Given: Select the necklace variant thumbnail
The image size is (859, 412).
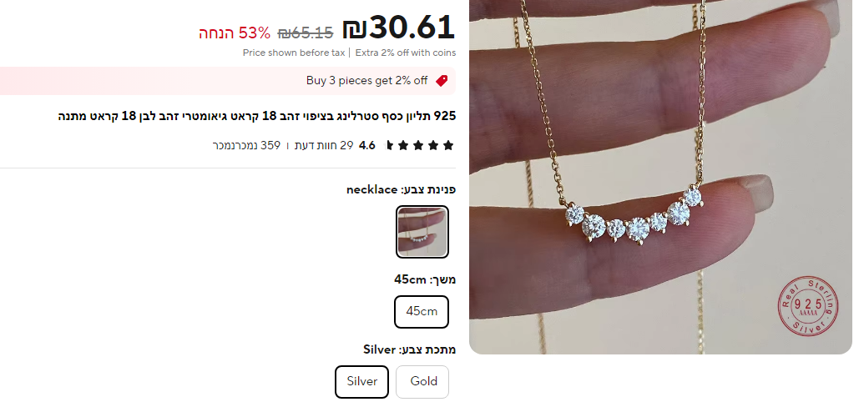Looking at the screenshot, I should click(422, 232).
